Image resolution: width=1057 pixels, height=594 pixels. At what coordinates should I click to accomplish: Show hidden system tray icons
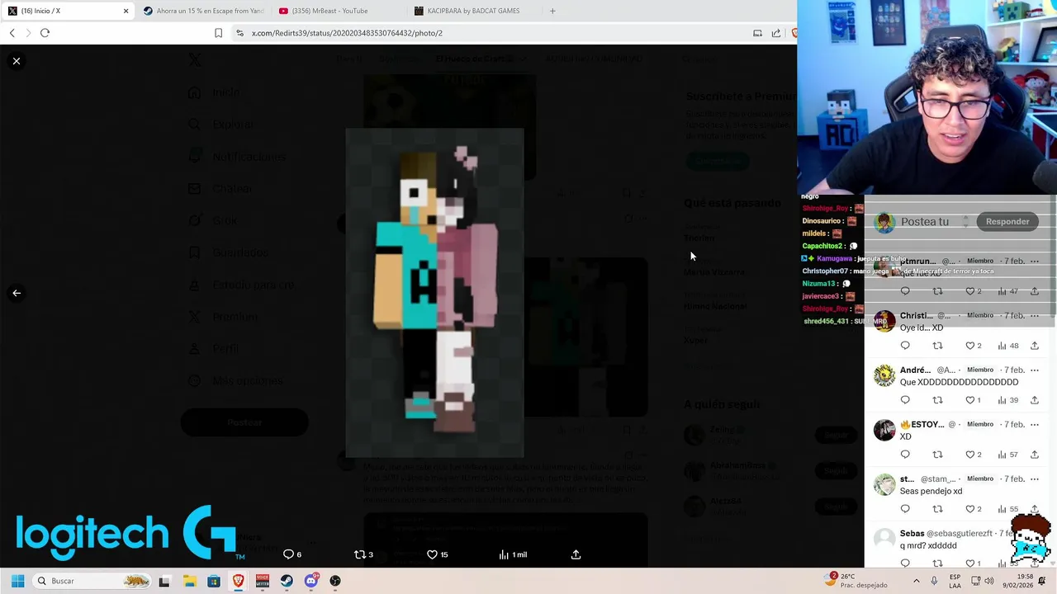click(x=916, y=581)
